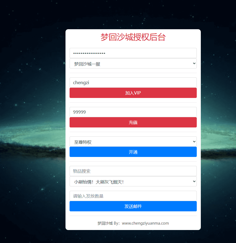Focus the 物品搜索 search box
The width and height of the screenshot is (236, 243).
[133, 171]
